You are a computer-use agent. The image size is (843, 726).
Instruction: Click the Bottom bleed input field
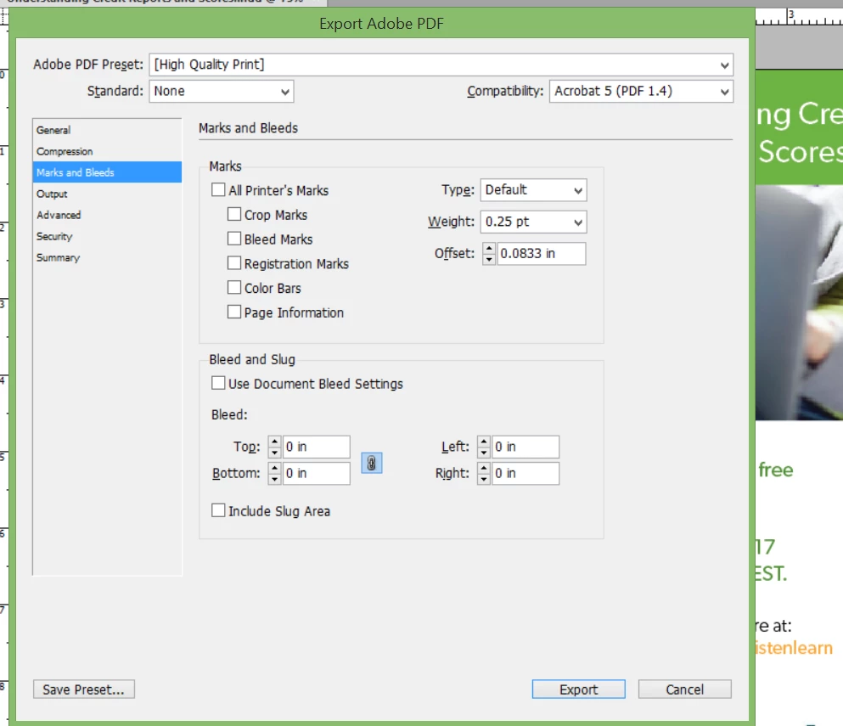click(316, 473)
